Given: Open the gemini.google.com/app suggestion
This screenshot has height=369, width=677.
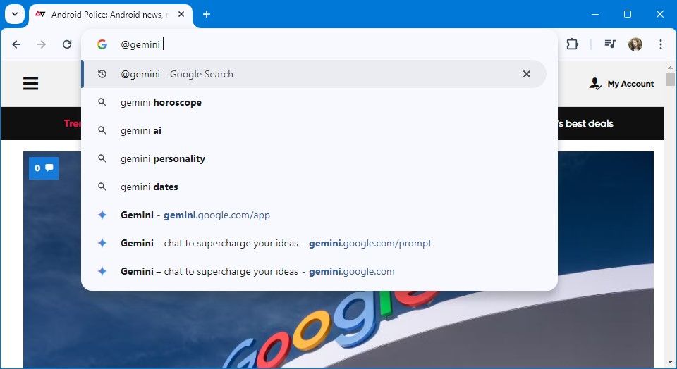Looking at the screenshot, I should click(195, 215).
